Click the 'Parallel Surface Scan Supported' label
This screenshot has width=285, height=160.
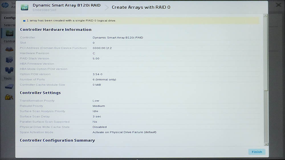coord(44,122)
